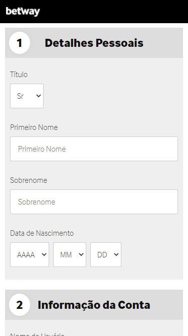The height and width of the screenshot is (336, 188).
Task: Click the chevron on the DD selector
Action: pos(116,254)
